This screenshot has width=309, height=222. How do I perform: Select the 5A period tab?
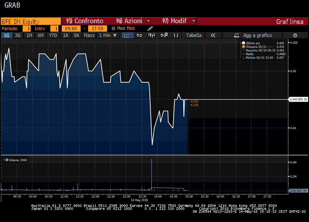76,35
